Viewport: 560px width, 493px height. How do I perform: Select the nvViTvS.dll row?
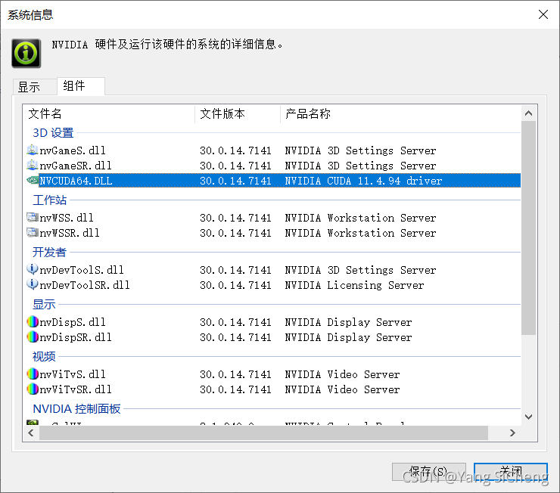tap(273, 374)
